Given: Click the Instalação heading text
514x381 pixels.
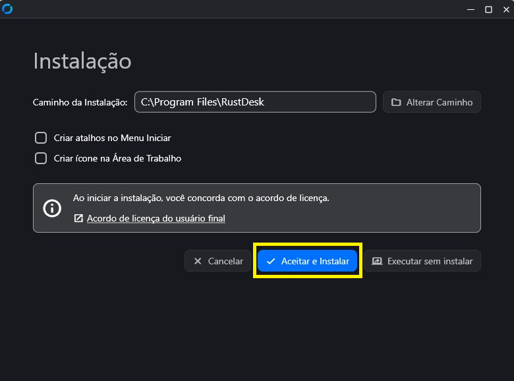Looking at the screenshot, I should click(82, 62).
